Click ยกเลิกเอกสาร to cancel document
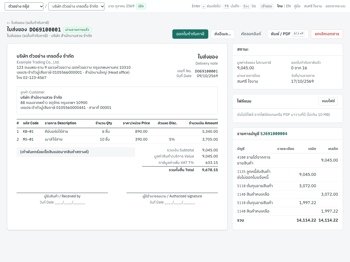The image size is (350, 262). tap(327, 34)
